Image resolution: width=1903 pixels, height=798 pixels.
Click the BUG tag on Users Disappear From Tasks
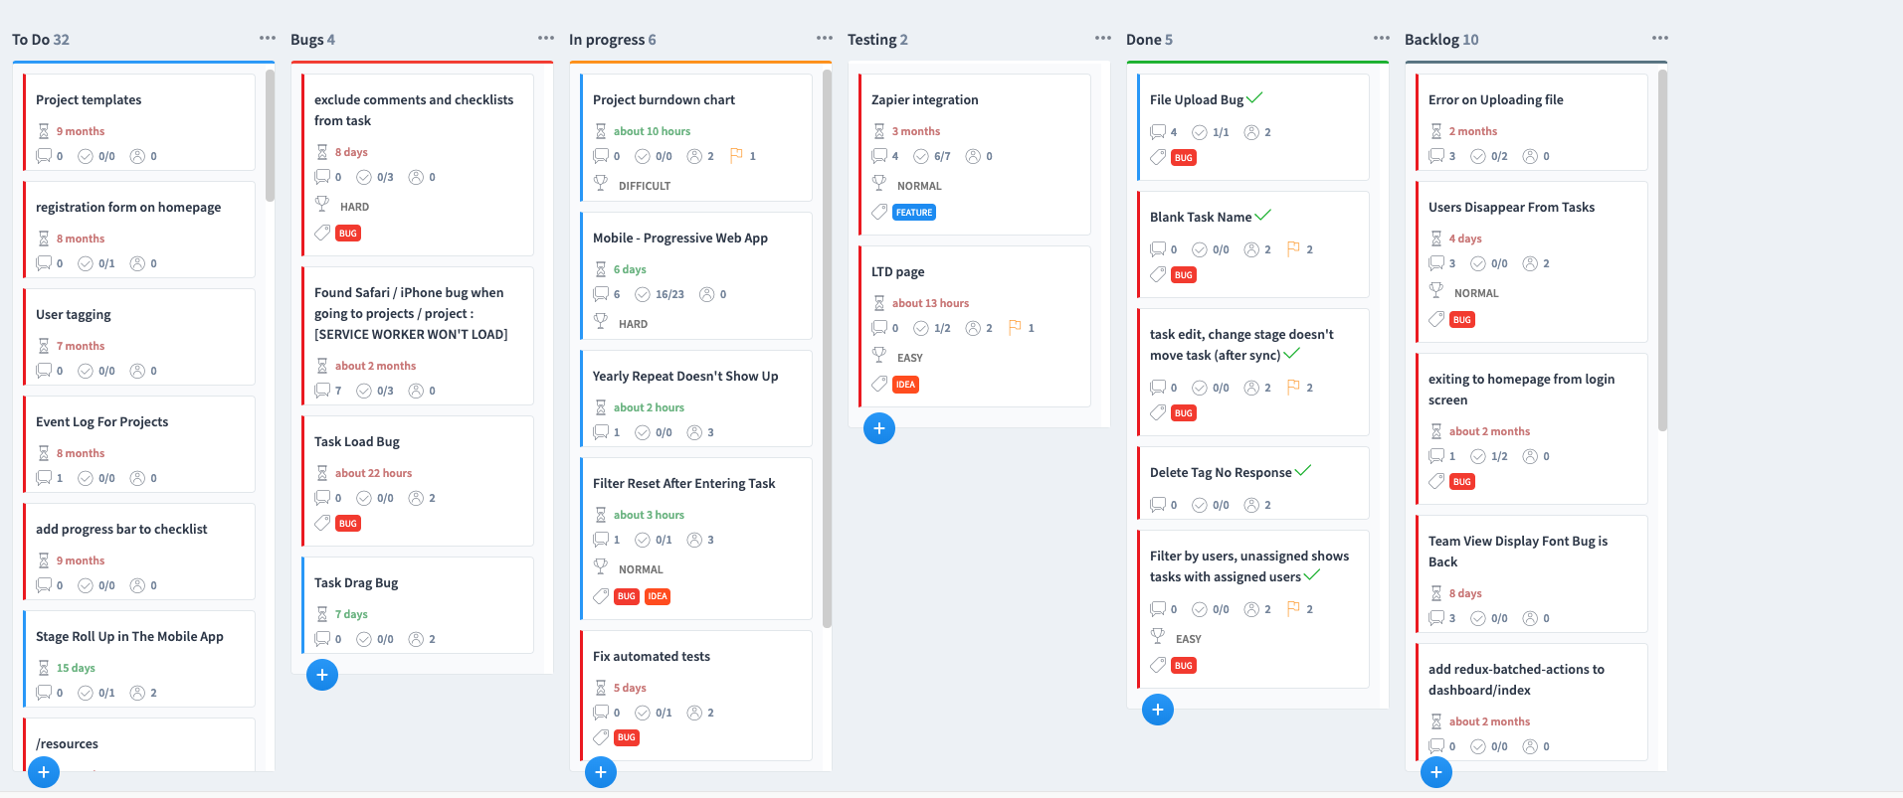(1462, 320)
